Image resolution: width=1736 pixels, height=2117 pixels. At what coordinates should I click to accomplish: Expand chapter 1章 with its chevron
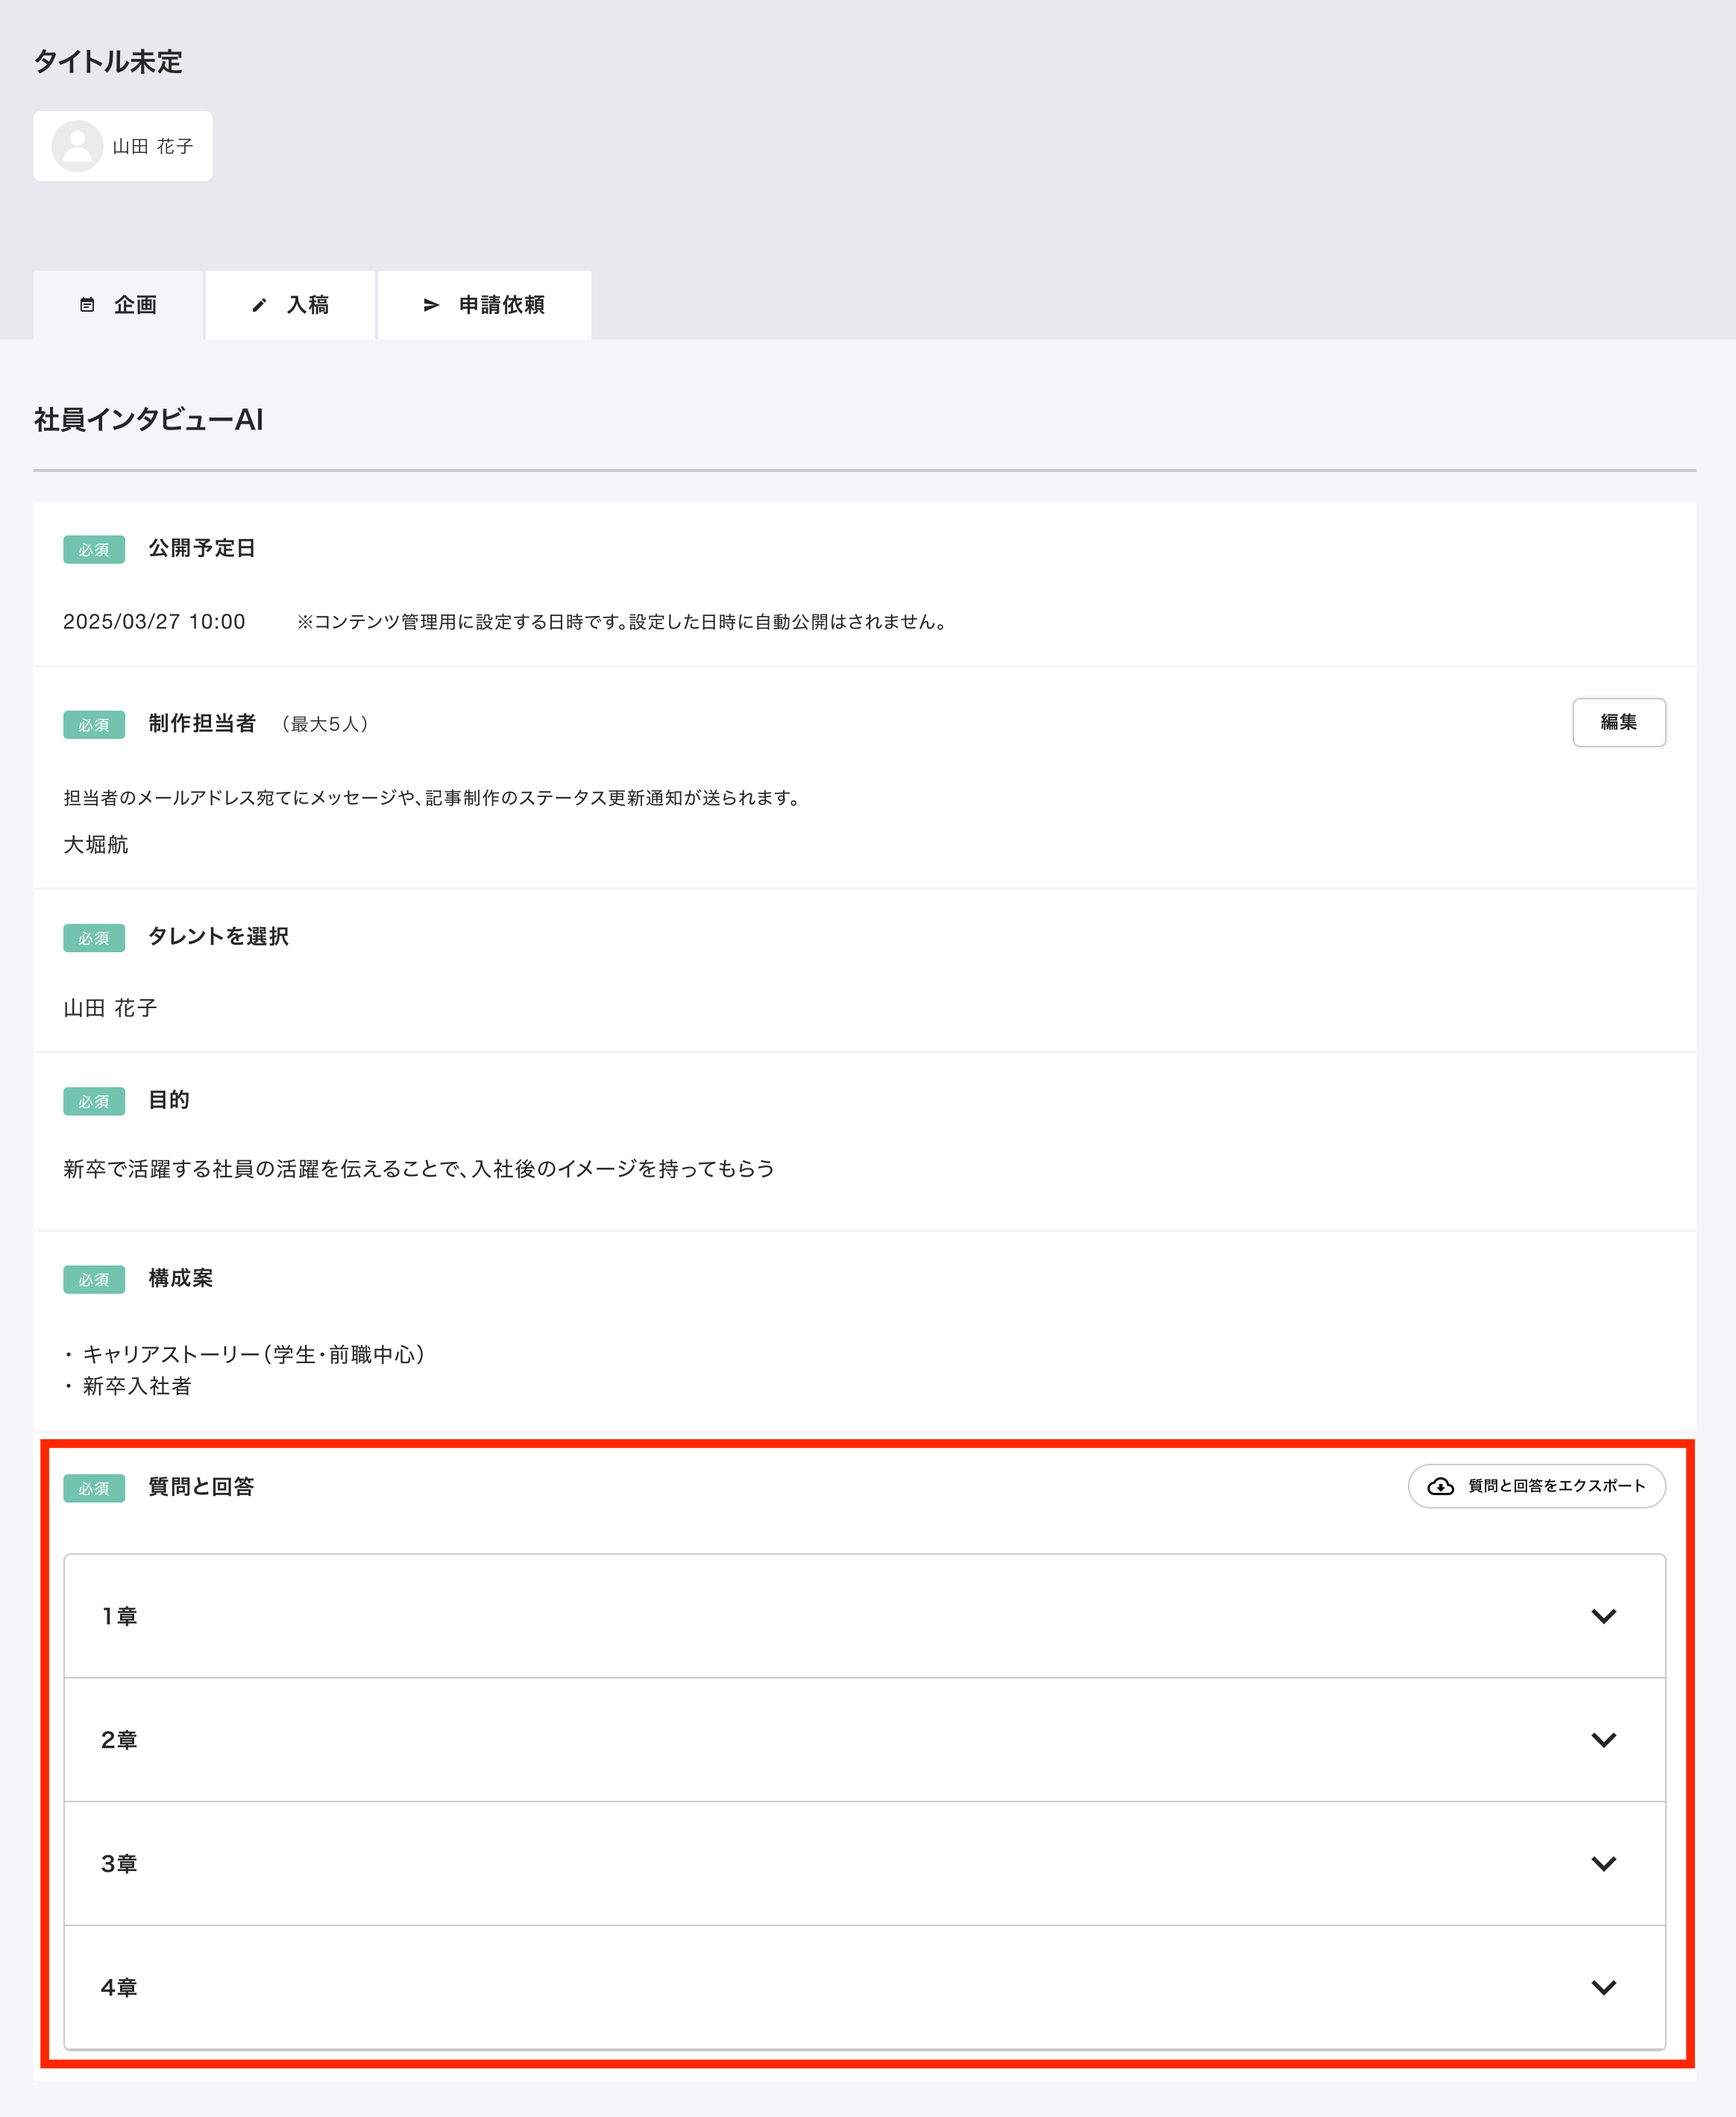1603,1616
